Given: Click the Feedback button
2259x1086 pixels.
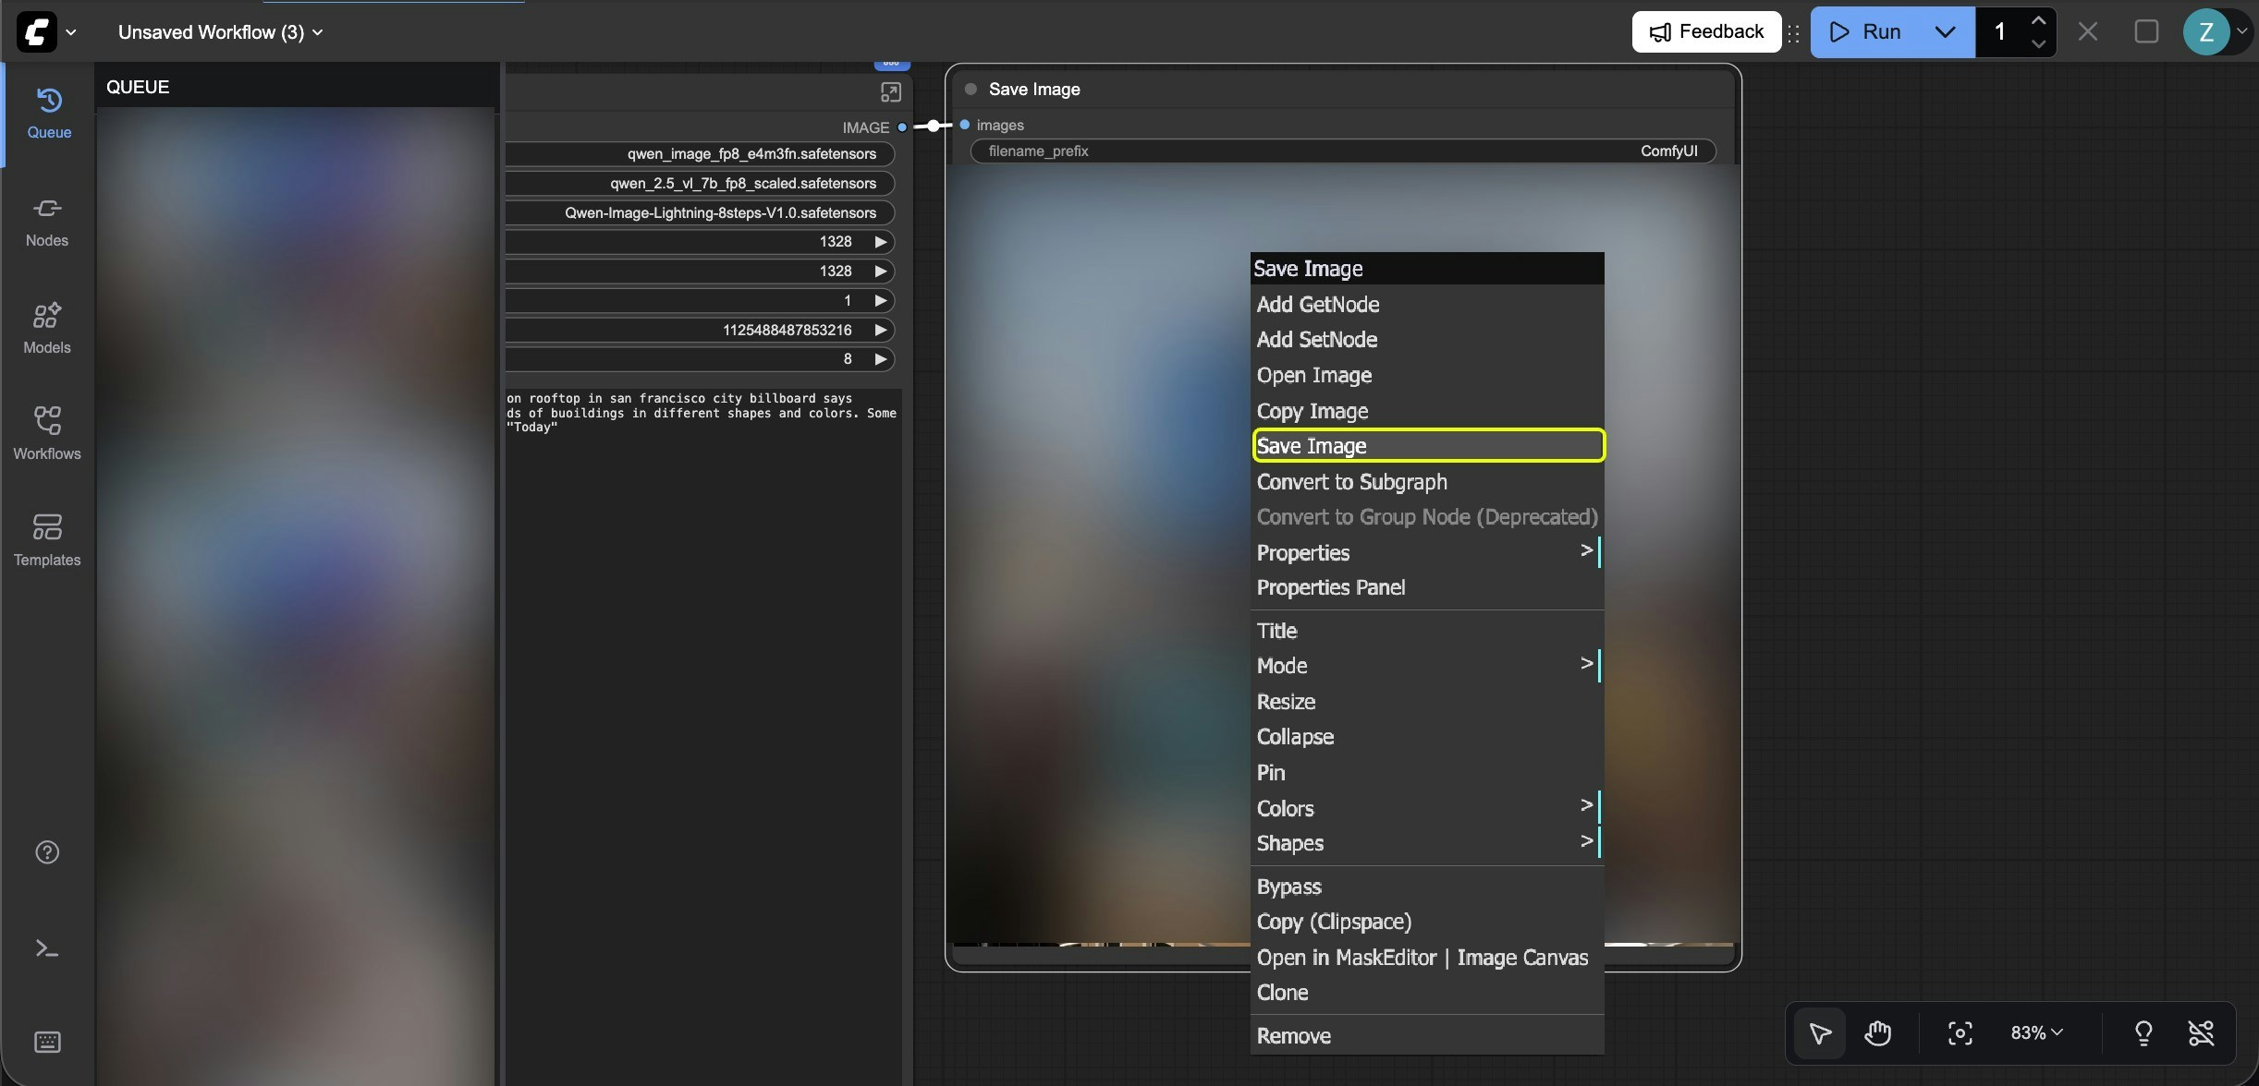Looking at the screenshot, I should (x=1705, y=31).
